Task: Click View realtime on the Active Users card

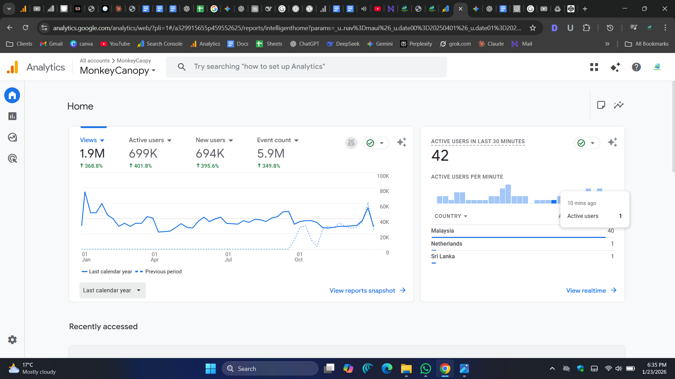Action: pyautogui.click(x=586, y=290)
